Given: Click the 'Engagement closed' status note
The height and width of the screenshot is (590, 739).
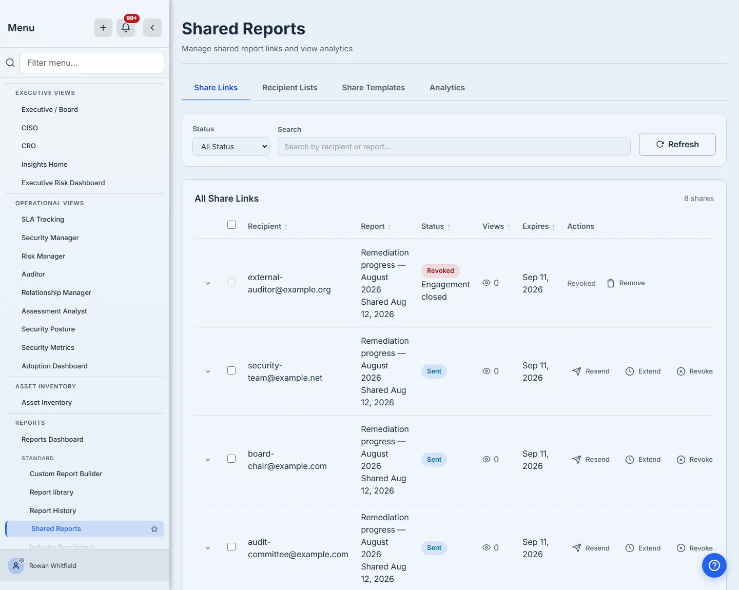Looking at the screenshot, I should [445, 290].
